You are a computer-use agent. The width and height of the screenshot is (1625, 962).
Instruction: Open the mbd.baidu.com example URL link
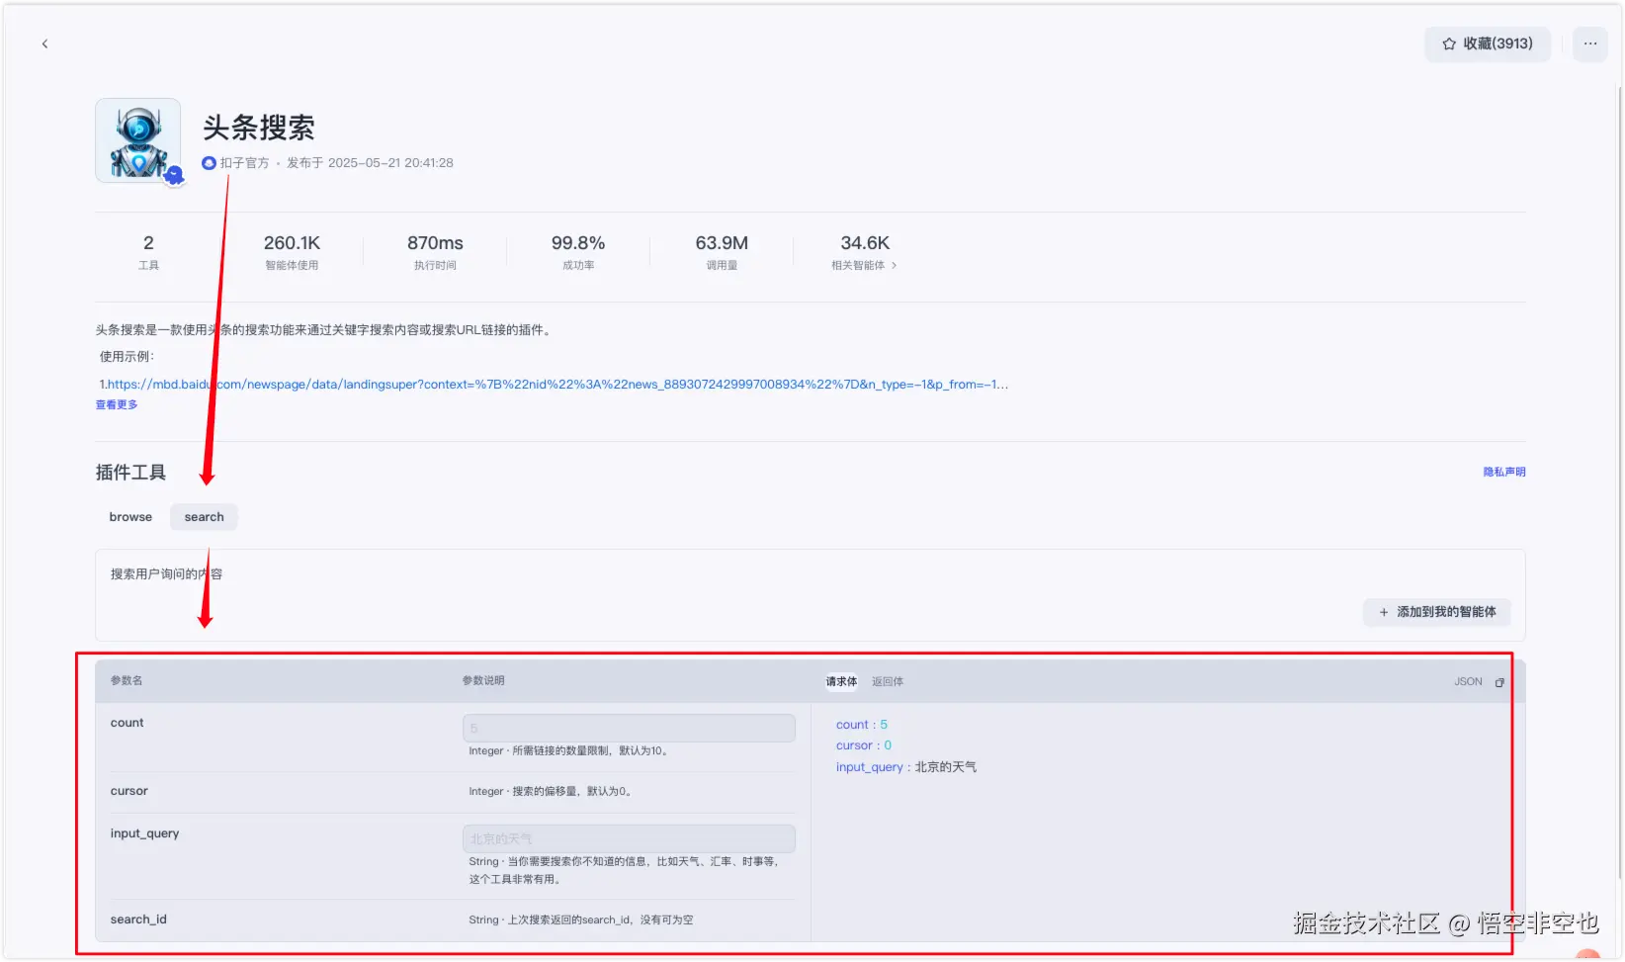point(556,385)
